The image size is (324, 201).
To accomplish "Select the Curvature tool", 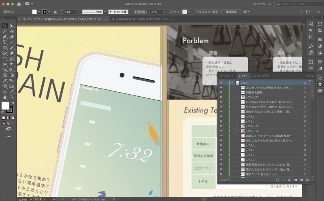I will [x=12, y=37].
